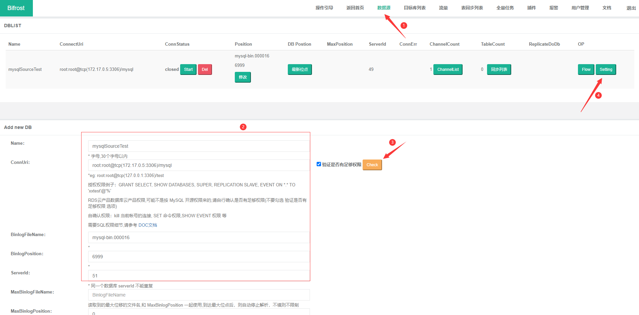Viewport: 639px width, 315px height.
Task: Focus the Name input field
Action: tap(199, 146)
